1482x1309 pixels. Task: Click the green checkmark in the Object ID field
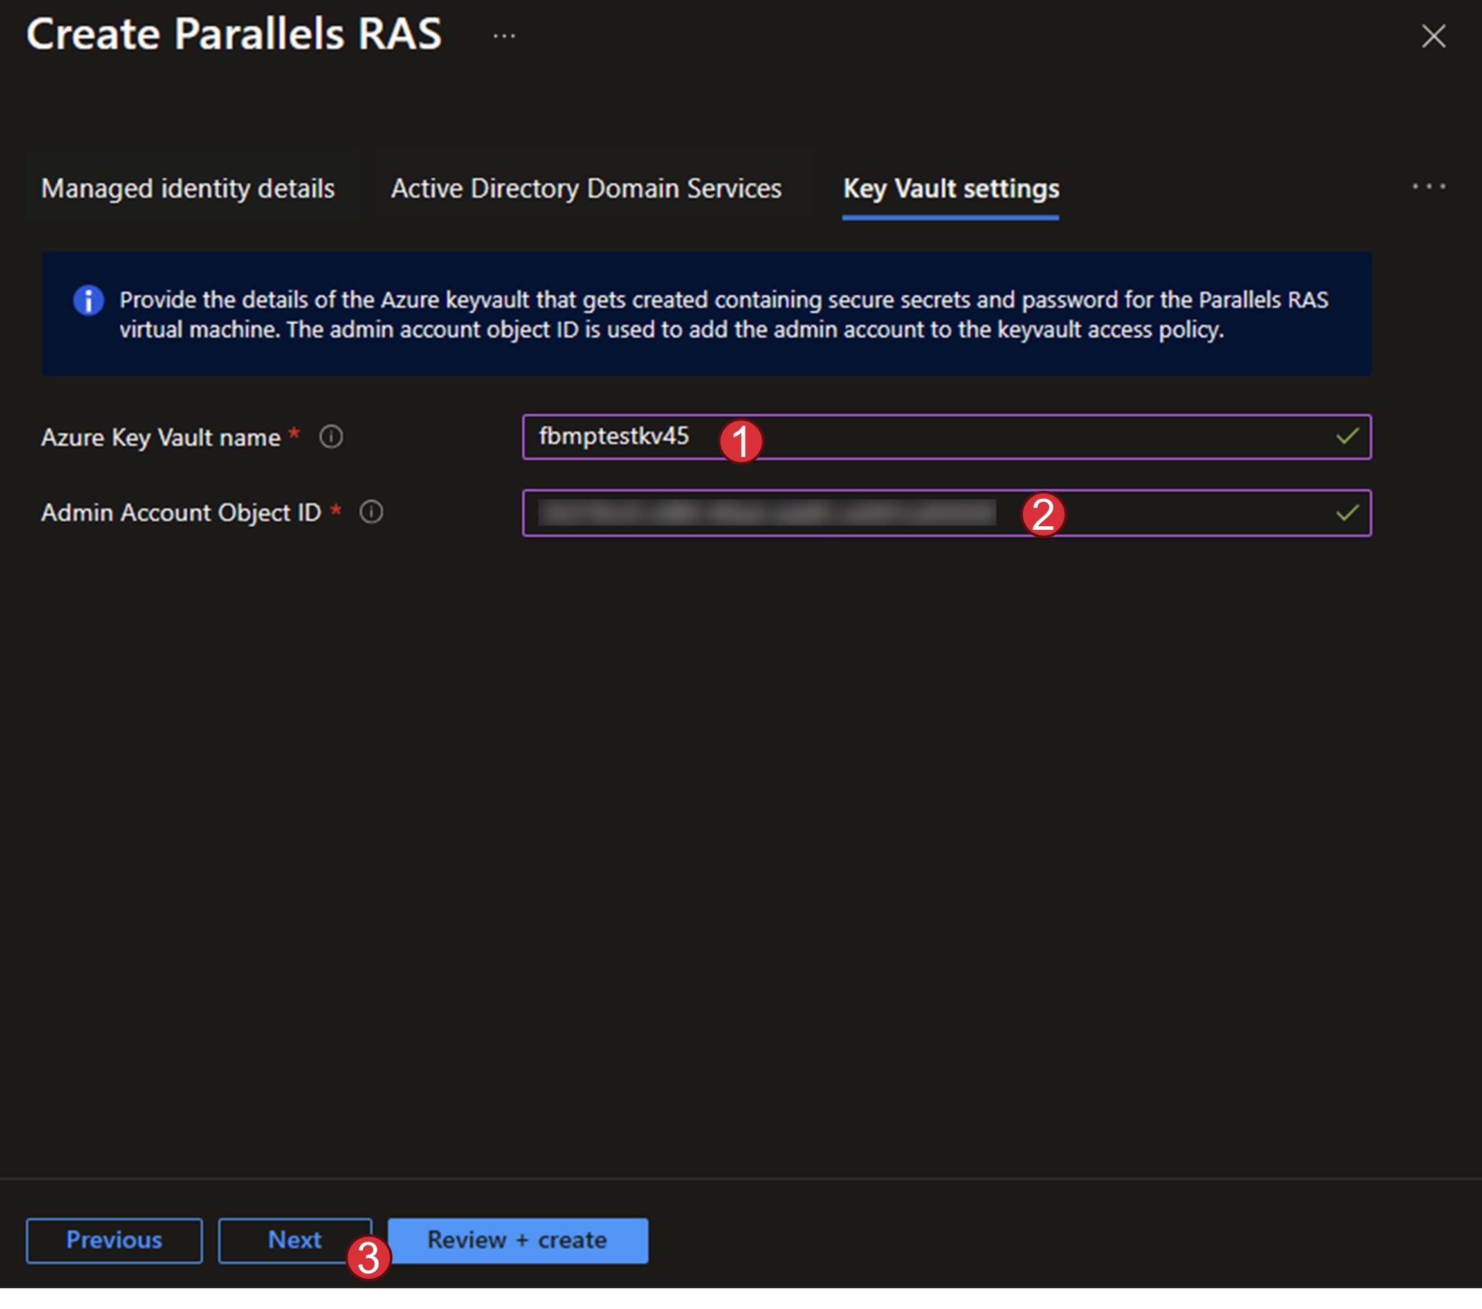1346,513
